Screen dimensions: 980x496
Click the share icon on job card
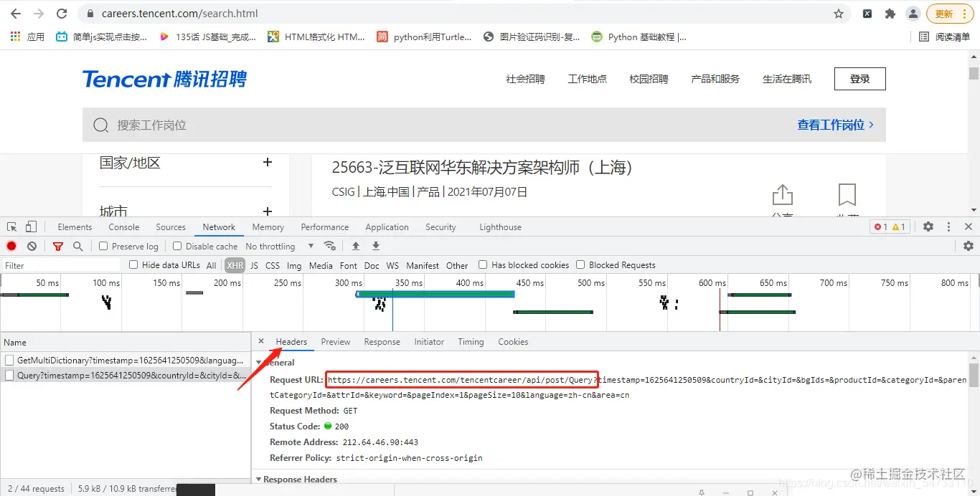tap(782, 196)
